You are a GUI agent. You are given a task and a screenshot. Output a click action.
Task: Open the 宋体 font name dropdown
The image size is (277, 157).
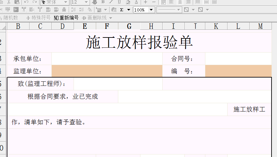coord(66,2)
